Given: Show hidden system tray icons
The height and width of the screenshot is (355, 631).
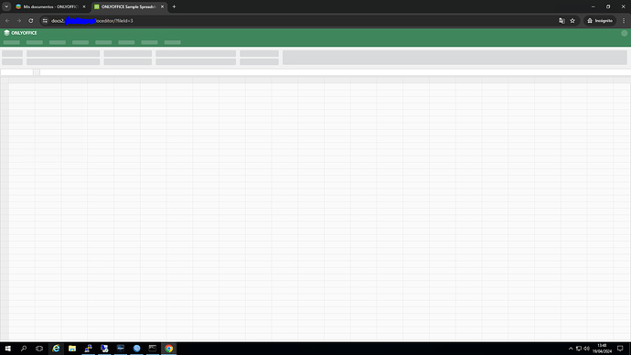Looking at the screenshot, I should 571,349.
